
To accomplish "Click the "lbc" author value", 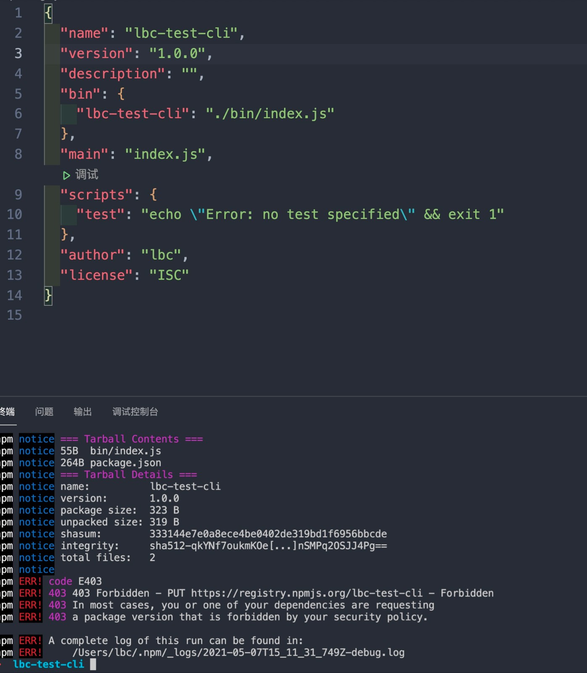I will click(161, 255).
